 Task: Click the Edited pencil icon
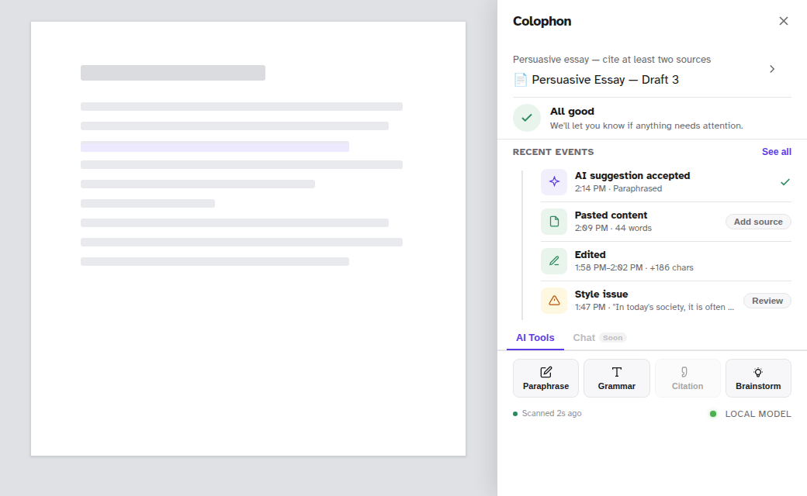554,261
